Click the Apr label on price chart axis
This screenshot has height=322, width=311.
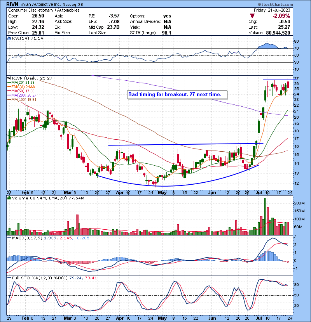120,193
